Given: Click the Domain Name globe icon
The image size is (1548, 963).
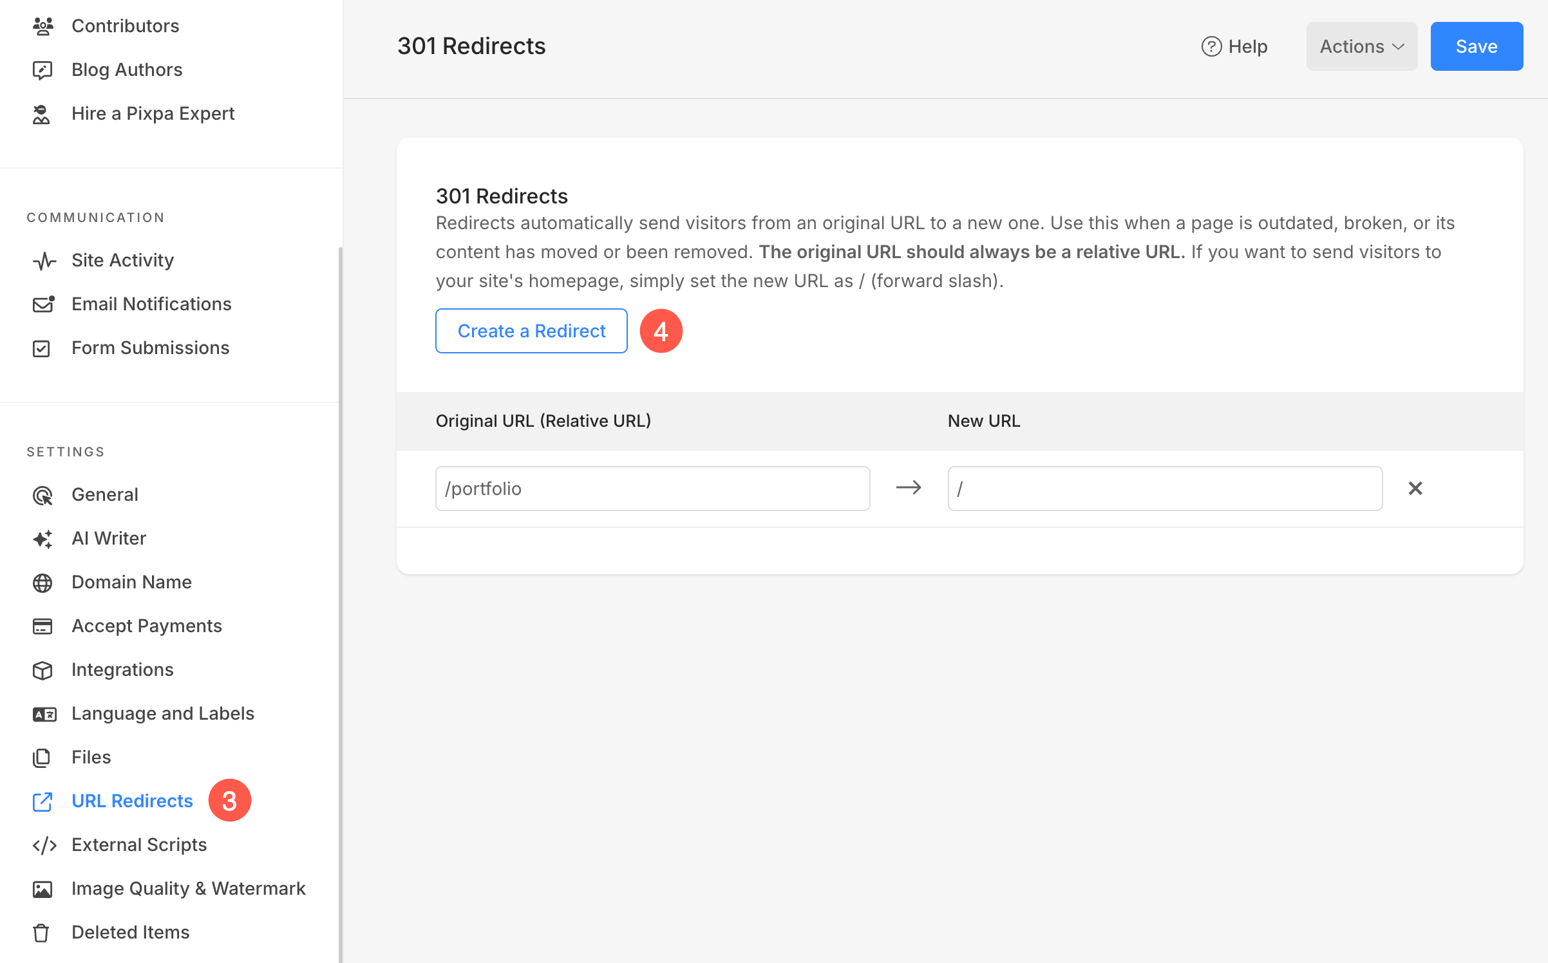Looking at the screenshot, I should click(x=42, y=583).
